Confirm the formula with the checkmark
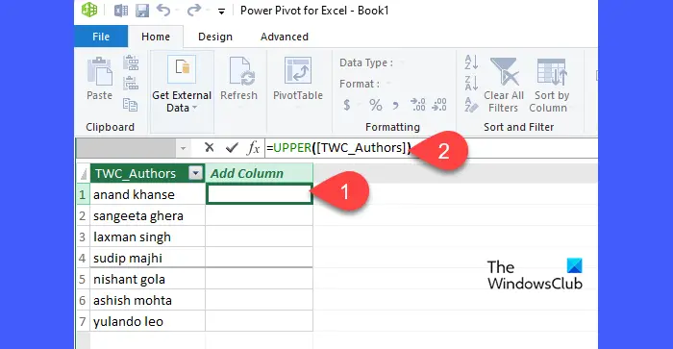This screenshot has height=349, width=673. tap(232, 148)
